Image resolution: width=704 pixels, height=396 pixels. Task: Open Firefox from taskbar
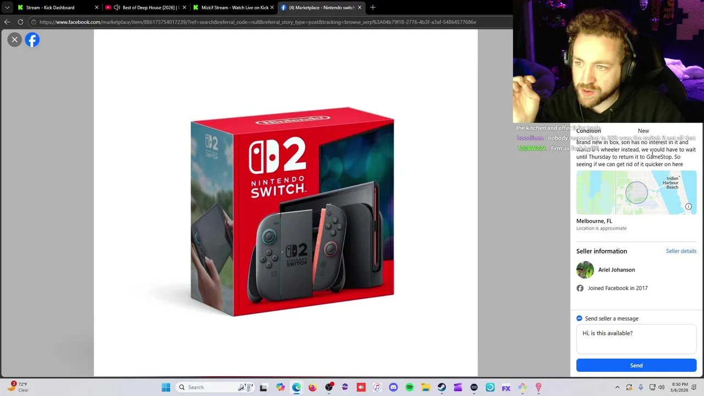tap(312, 387)
